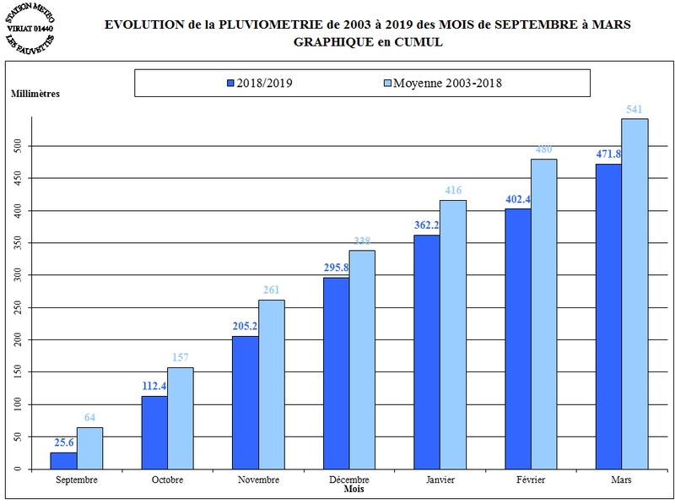675x504 pixels.
Task: Pick the y-axis tick label "450"
Action: [x=17, y=178]
